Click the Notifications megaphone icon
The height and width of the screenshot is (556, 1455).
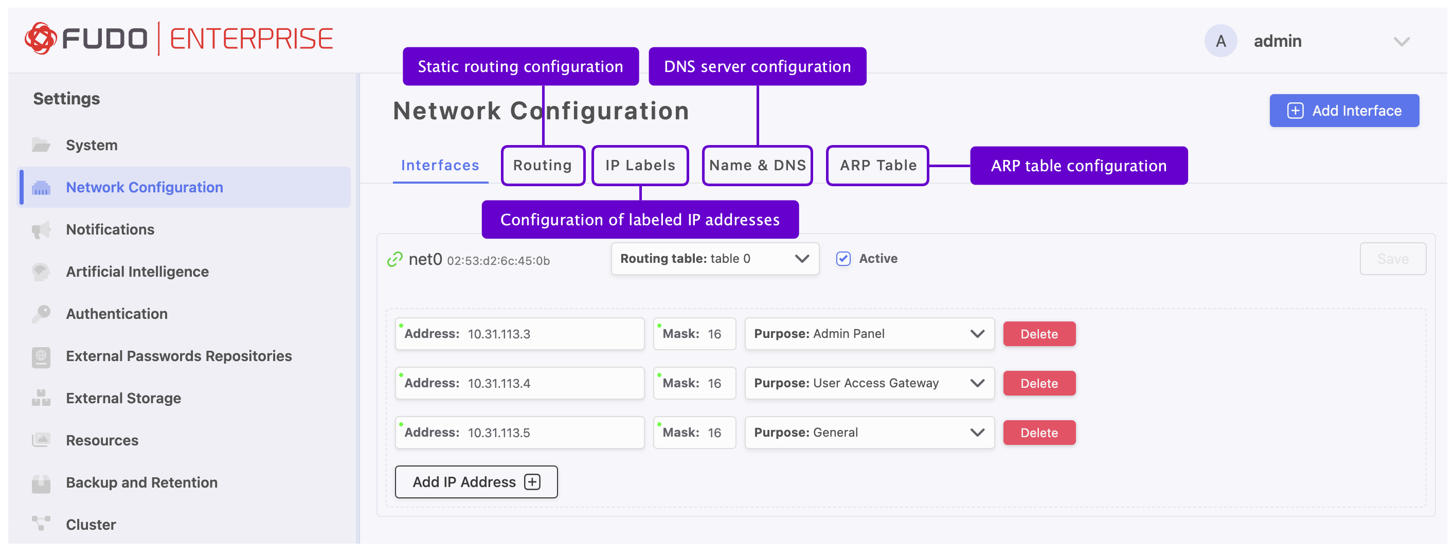[x=41, y=229]
